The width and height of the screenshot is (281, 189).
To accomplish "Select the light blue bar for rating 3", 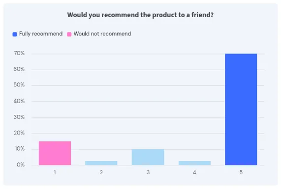I will point(148,157).
